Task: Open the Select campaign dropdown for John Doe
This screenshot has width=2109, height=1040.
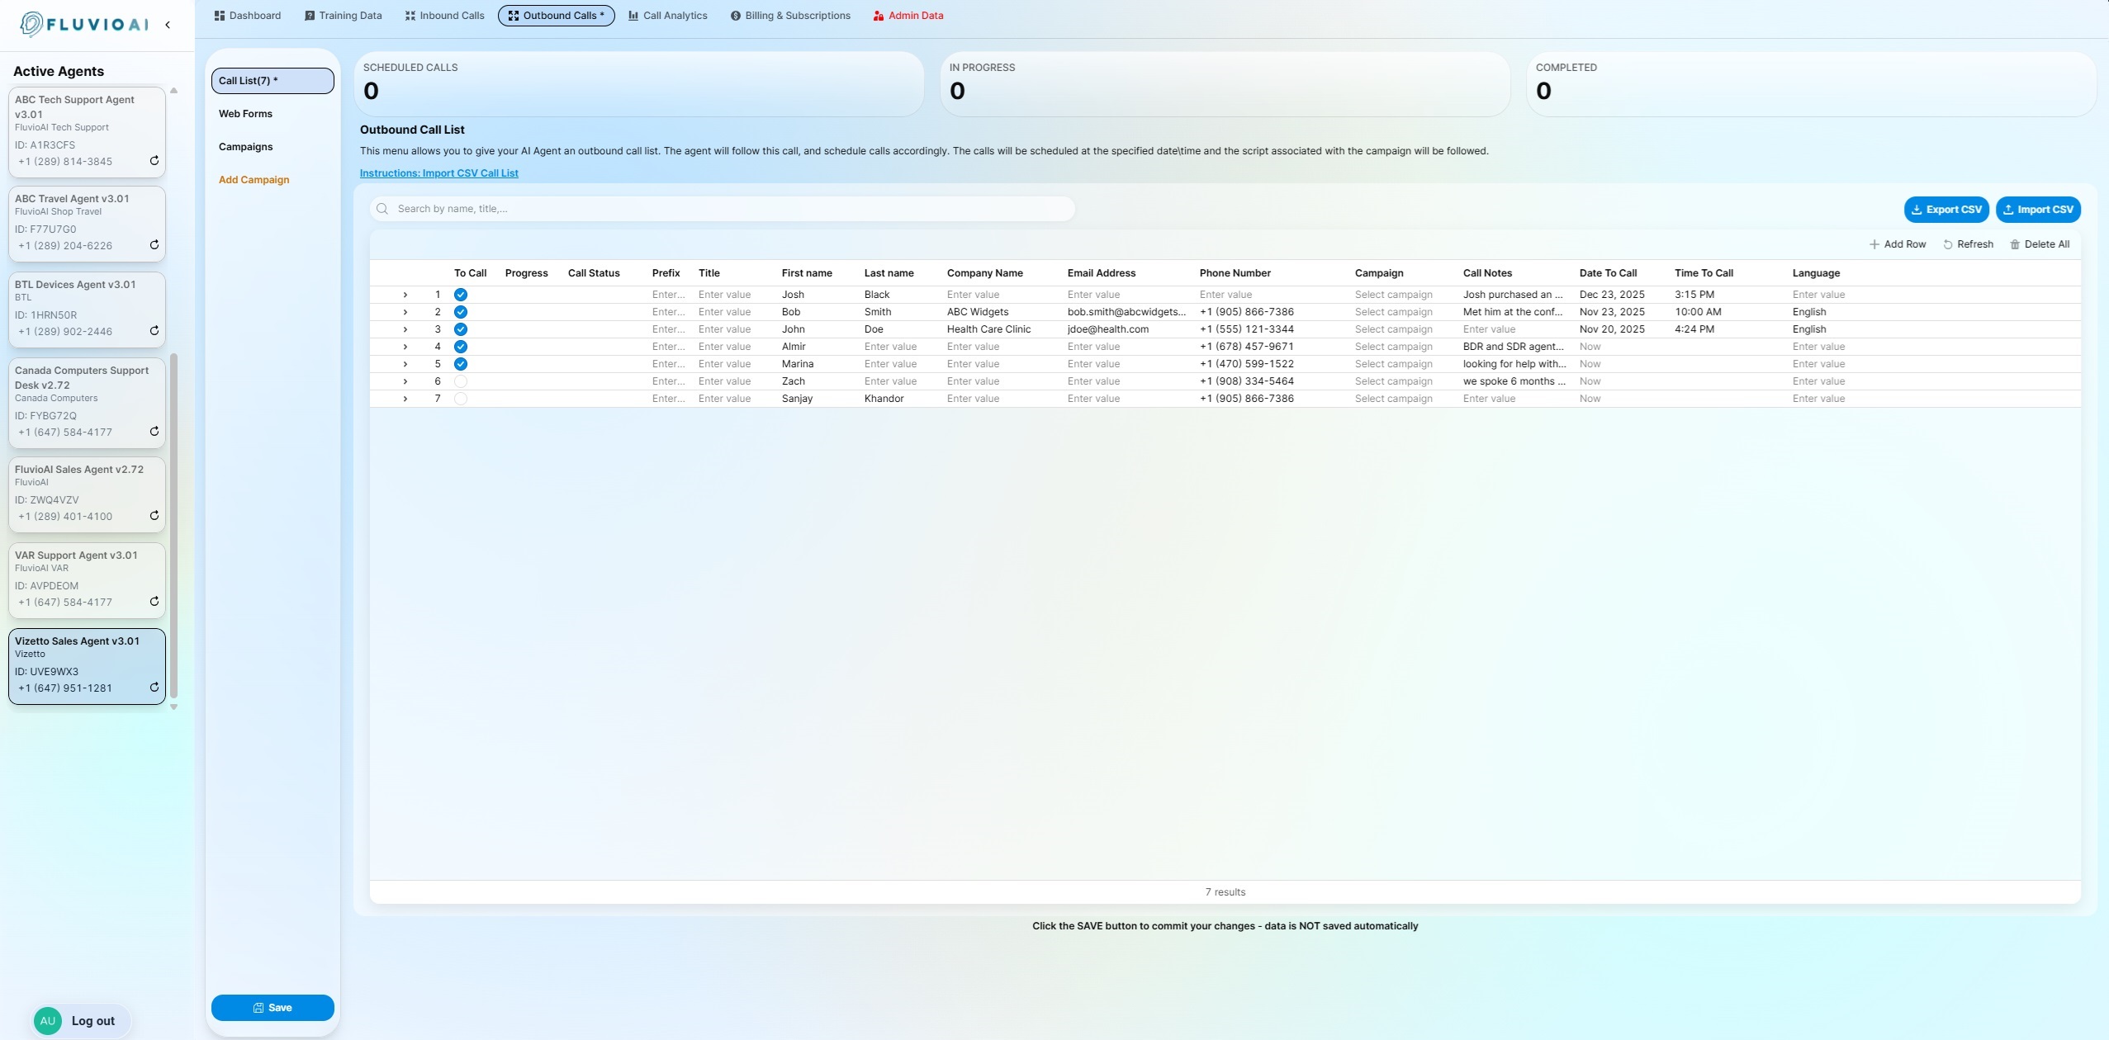Action: (1393, 329)
